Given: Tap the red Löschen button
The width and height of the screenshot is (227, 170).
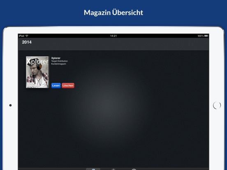Looking at the screenshot, I should (x=68, y=85).
